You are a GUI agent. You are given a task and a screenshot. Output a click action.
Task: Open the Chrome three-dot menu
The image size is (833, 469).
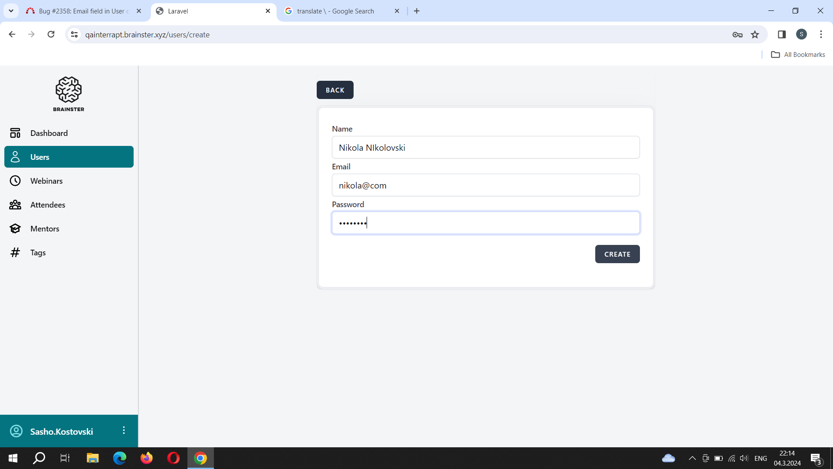[821, 35]
